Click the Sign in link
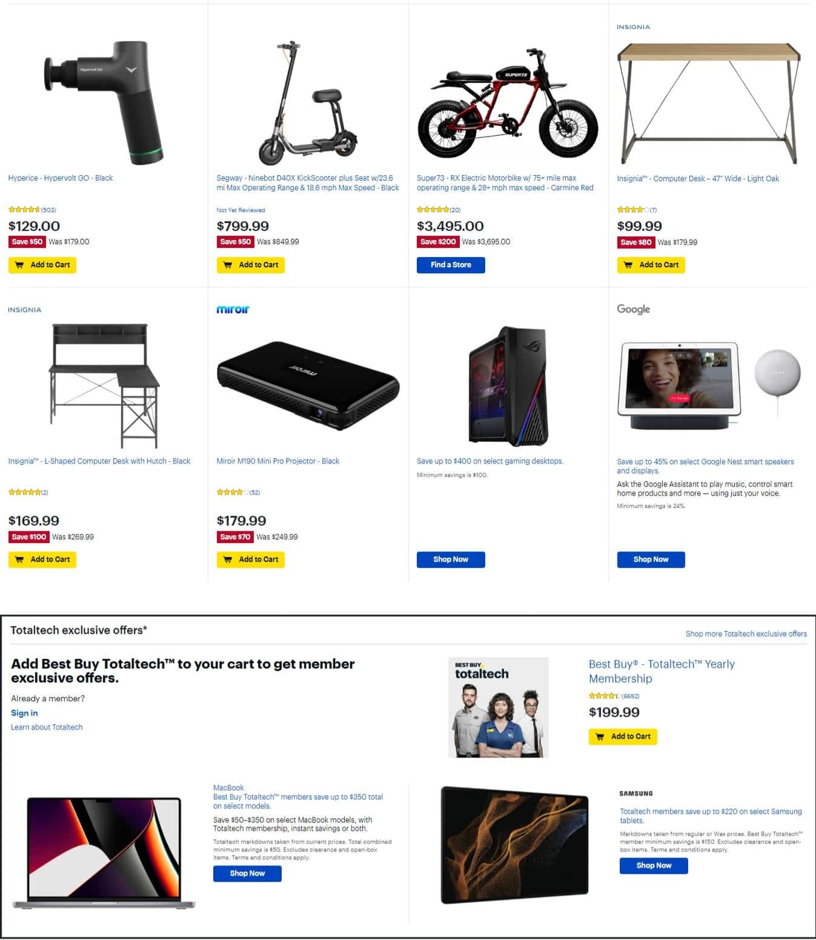The width and height of the screenshot is (816, 940). click(x=24, y=713)
